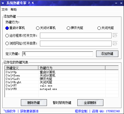The image size is (124, 114).
Task: Click the 全部删除 button
Action: 90,103
